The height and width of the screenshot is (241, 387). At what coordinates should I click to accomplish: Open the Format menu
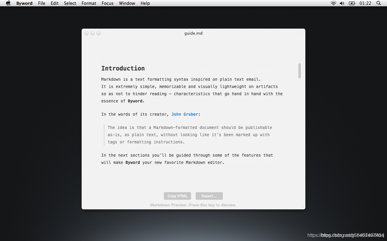(x=89, y=3)
